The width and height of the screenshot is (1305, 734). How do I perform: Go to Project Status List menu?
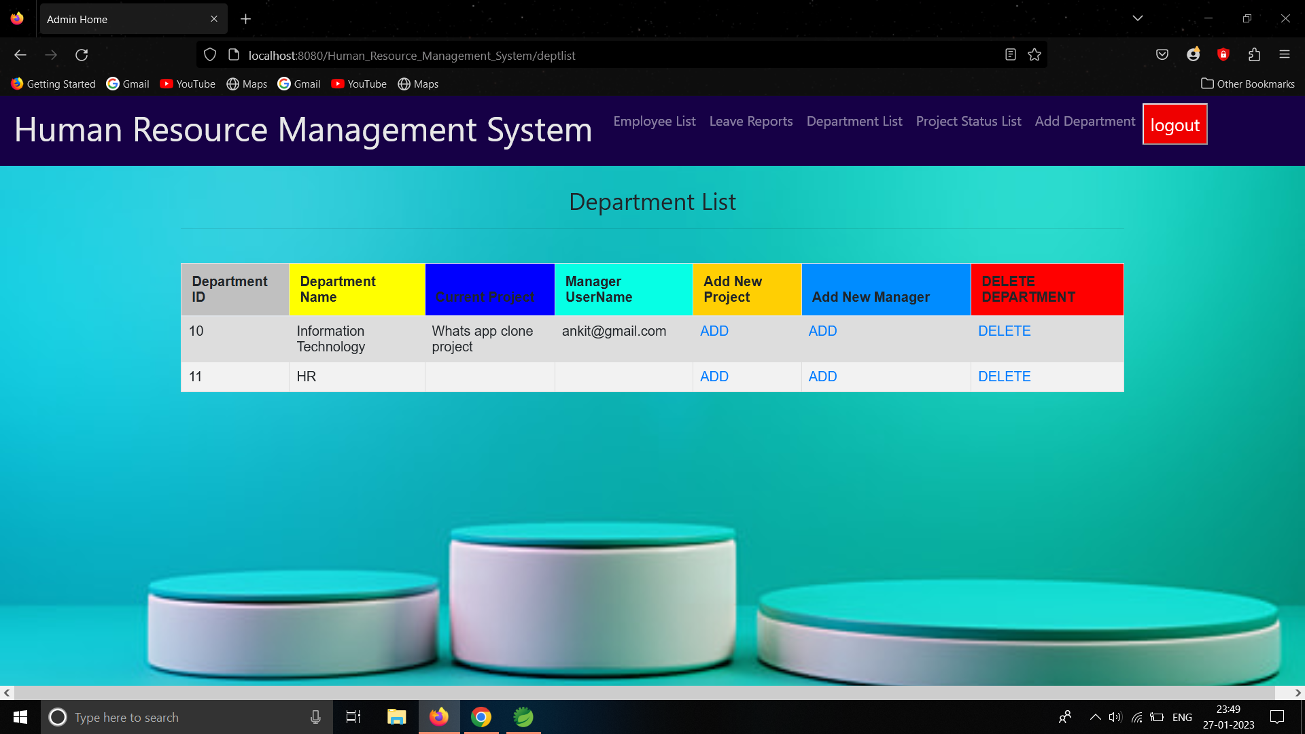(x=968, y=121)
